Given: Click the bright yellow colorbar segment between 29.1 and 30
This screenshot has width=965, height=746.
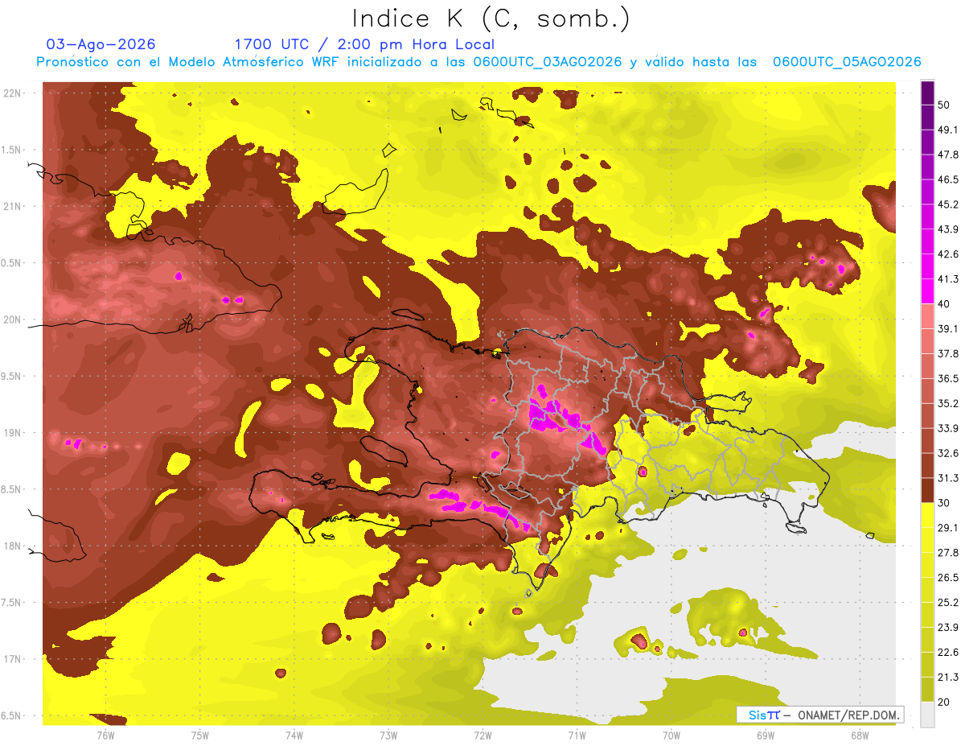Looking at the screenshot, I should 928,515.
